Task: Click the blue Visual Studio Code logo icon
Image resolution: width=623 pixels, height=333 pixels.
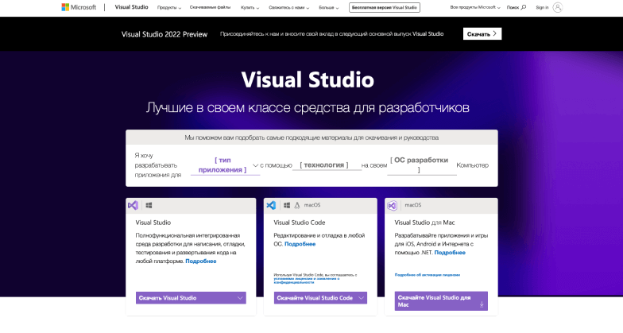Action: pos(271,205)
